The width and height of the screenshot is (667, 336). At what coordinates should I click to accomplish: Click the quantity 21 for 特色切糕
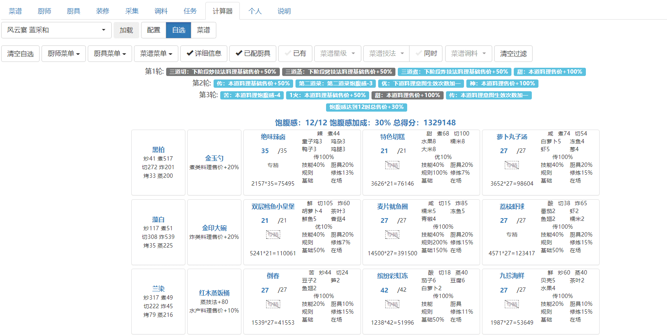pos(384,151)
